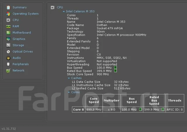Toggle green indicator beside Rated Bus Speed 399.9 MHz
The image size is (187, 132).
(x=115, y=71)
